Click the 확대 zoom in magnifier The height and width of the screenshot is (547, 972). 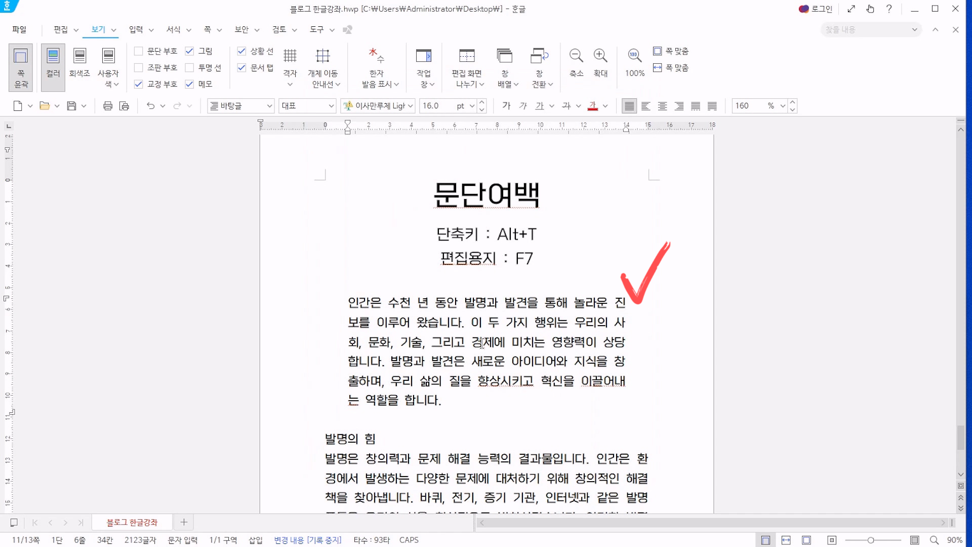pyautogui.click(x=600, y=56)
